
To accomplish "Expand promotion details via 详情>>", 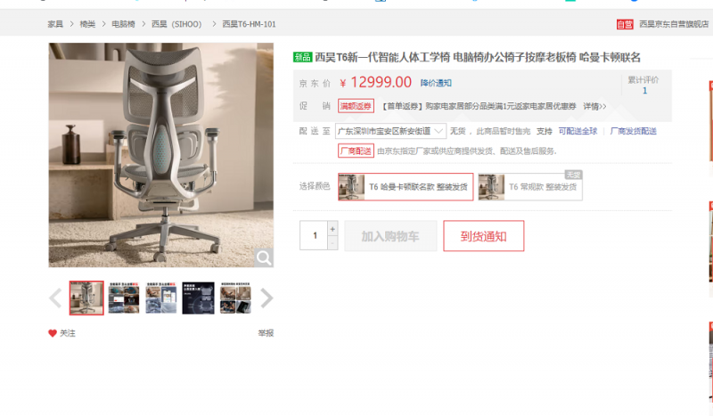I will point(594,106).
